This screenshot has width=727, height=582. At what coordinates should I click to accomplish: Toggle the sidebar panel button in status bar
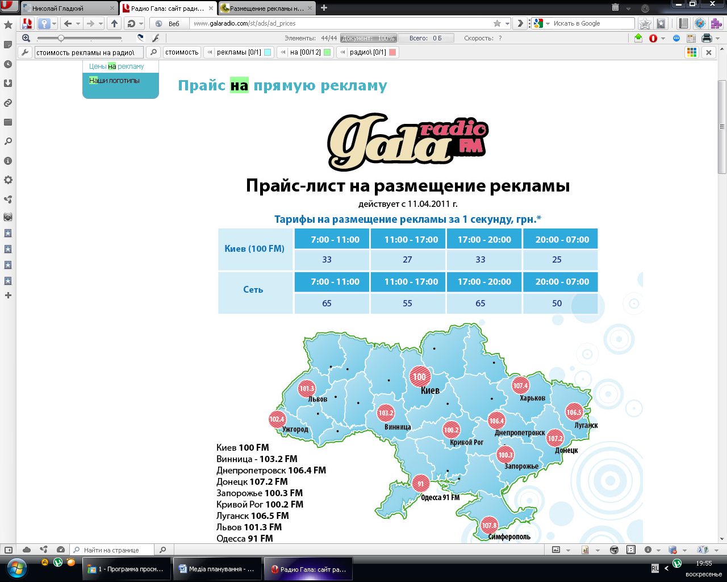click(8, 550)
